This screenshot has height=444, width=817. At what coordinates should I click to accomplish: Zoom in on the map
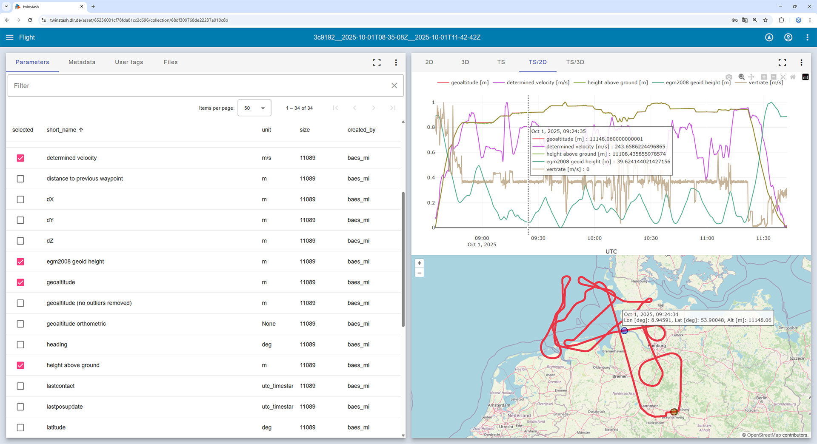(x=419, y=263)
